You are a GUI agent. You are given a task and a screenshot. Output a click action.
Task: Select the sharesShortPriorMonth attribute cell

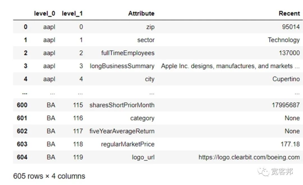coord(122,105)
